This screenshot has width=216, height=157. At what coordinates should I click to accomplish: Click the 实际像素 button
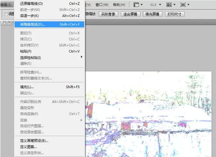point(108,14)
